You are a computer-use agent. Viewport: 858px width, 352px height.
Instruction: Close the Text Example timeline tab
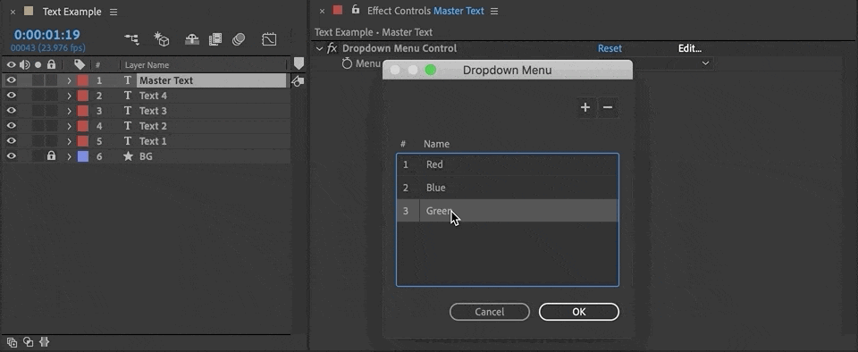tap(13, 12)
